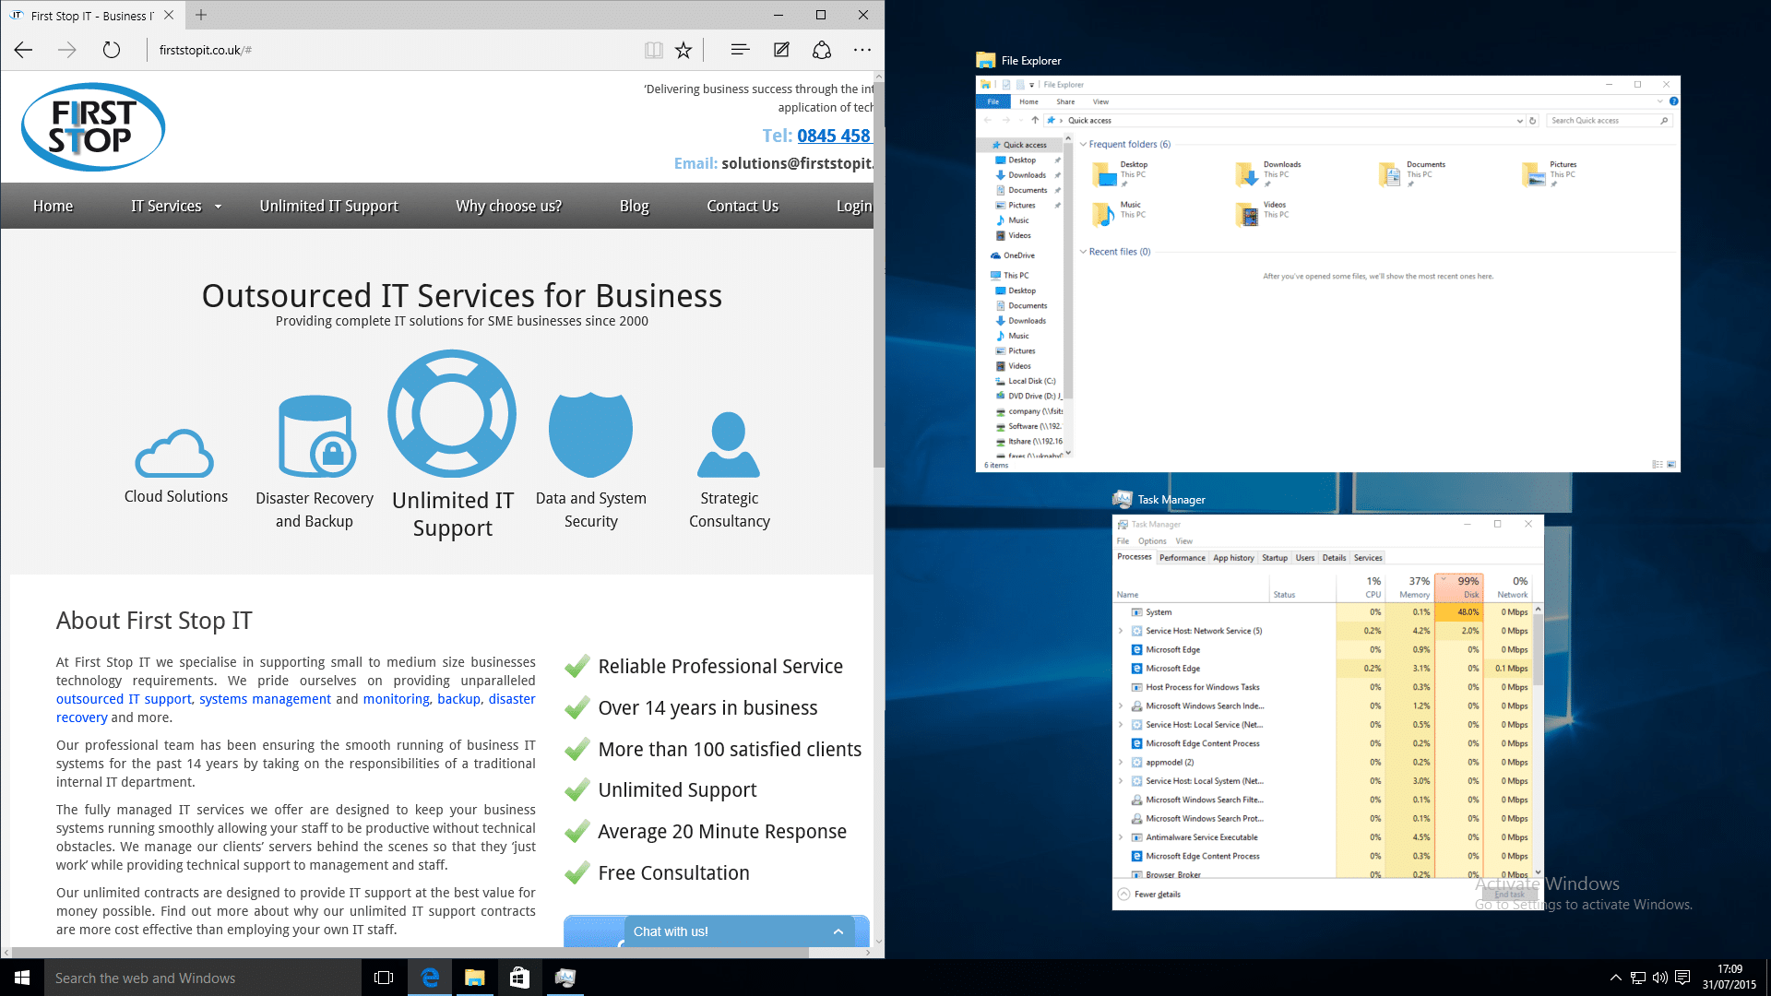Click the Share icon in Edge toolbar
Image resolution: width=1771 pixels, height=996 pixels.
point(821,50)
